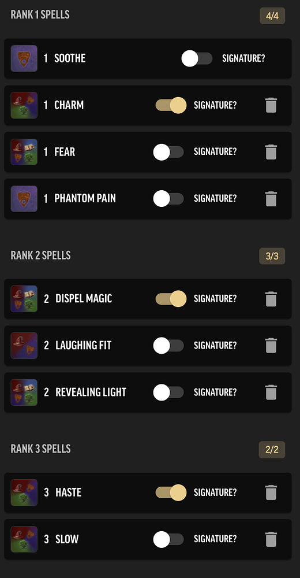The image size is (300, 578).
Task: Remove Laughing Fit with trash icon
Action: point(271,346)
